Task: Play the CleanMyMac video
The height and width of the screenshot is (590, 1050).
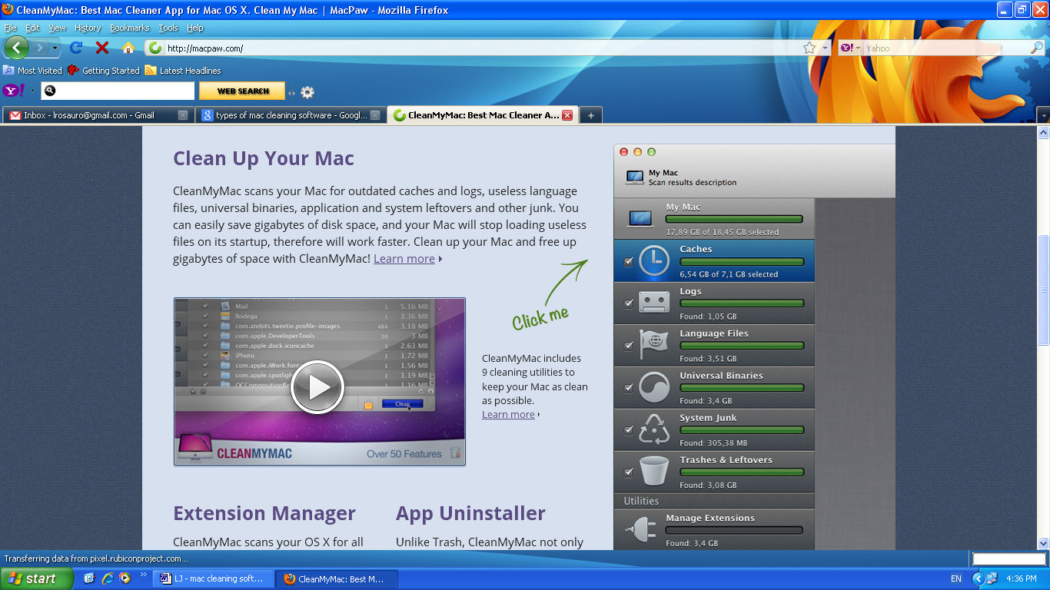Action: [x=317, y=386]
